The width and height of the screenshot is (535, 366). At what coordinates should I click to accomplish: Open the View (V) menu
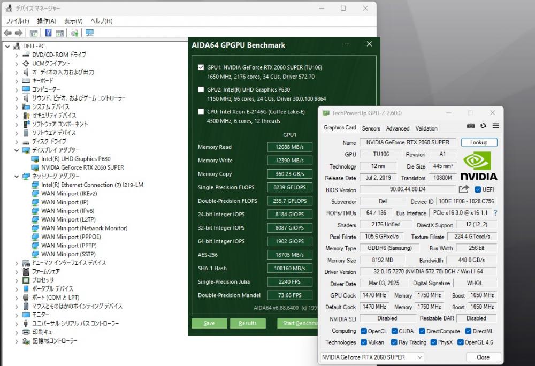(x=73, y=21)
